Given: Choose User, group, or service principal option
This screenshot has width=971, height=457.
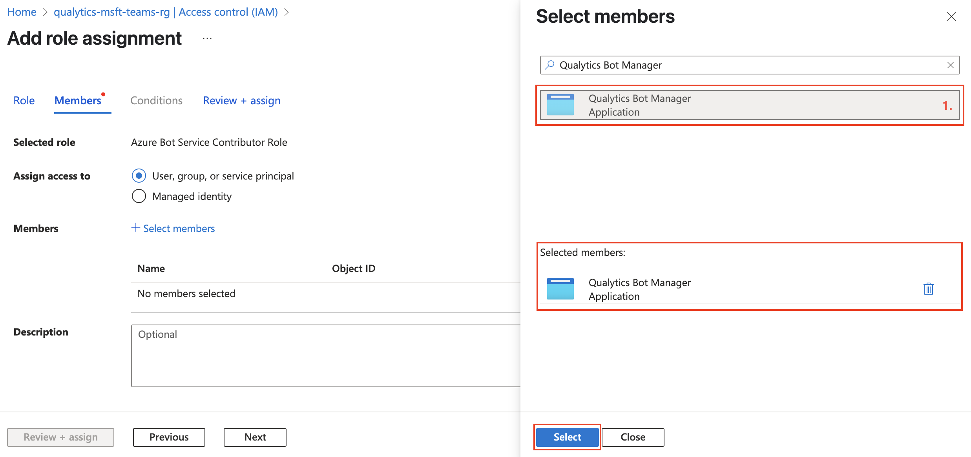Looking at the screenshot, I should (x=139, y=176).
